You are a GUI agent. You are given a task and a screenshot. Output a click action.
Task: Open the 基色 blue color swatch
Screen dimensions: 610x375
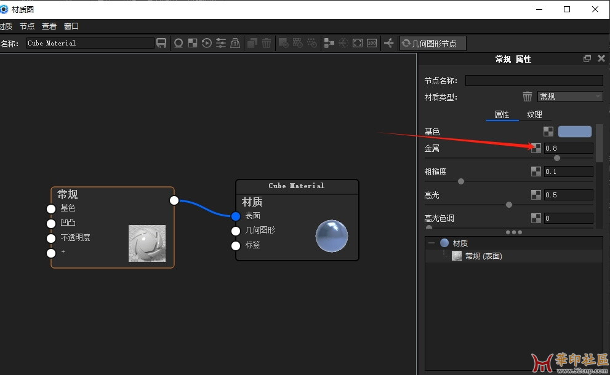(574, 132)
